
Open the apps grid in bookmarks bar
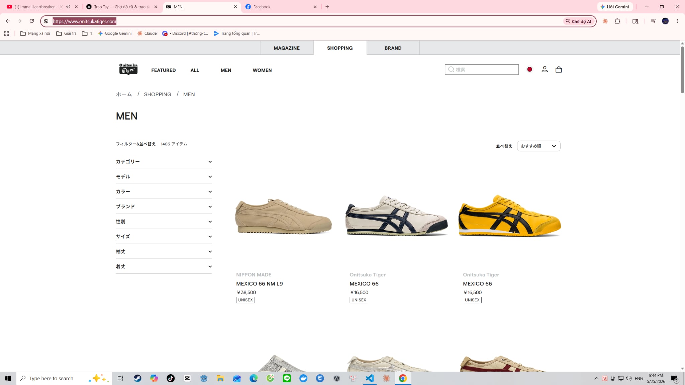tap(6, 33)
